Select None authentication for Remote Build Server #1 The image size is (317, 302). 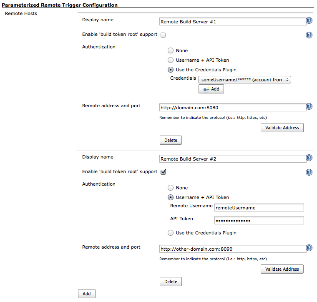[x=171, y=50]
